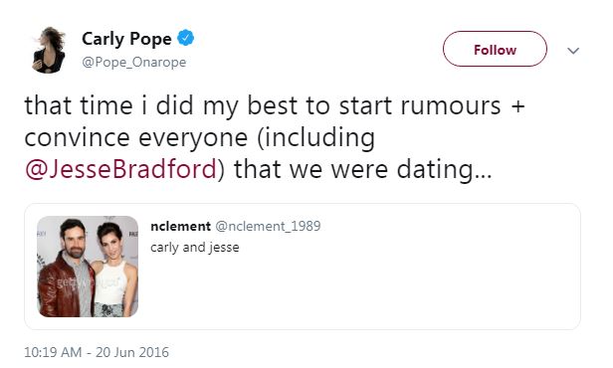
Task: Expand the tweet options chevron beside Follow
Action: tap(573, 51)
